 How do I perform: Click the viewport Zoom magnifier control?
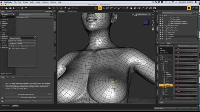coord(153,24)
